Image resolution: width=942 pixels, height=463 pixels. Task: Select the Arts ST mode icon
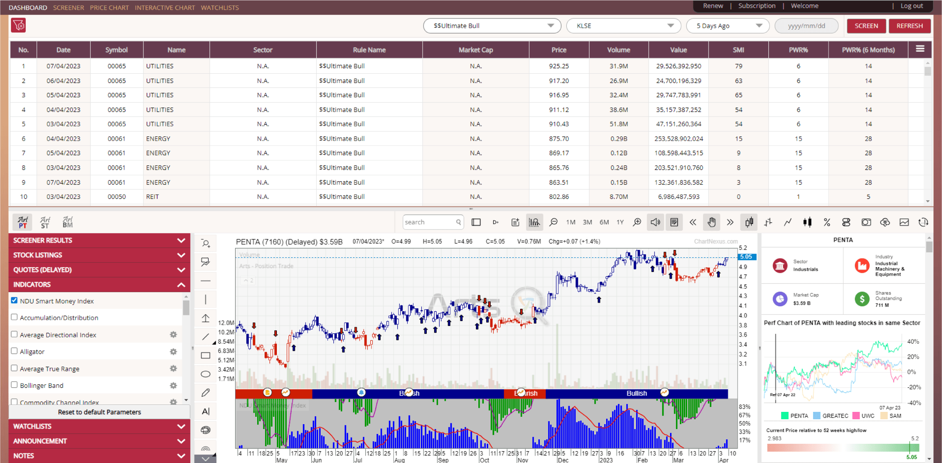tap(45, 222)
